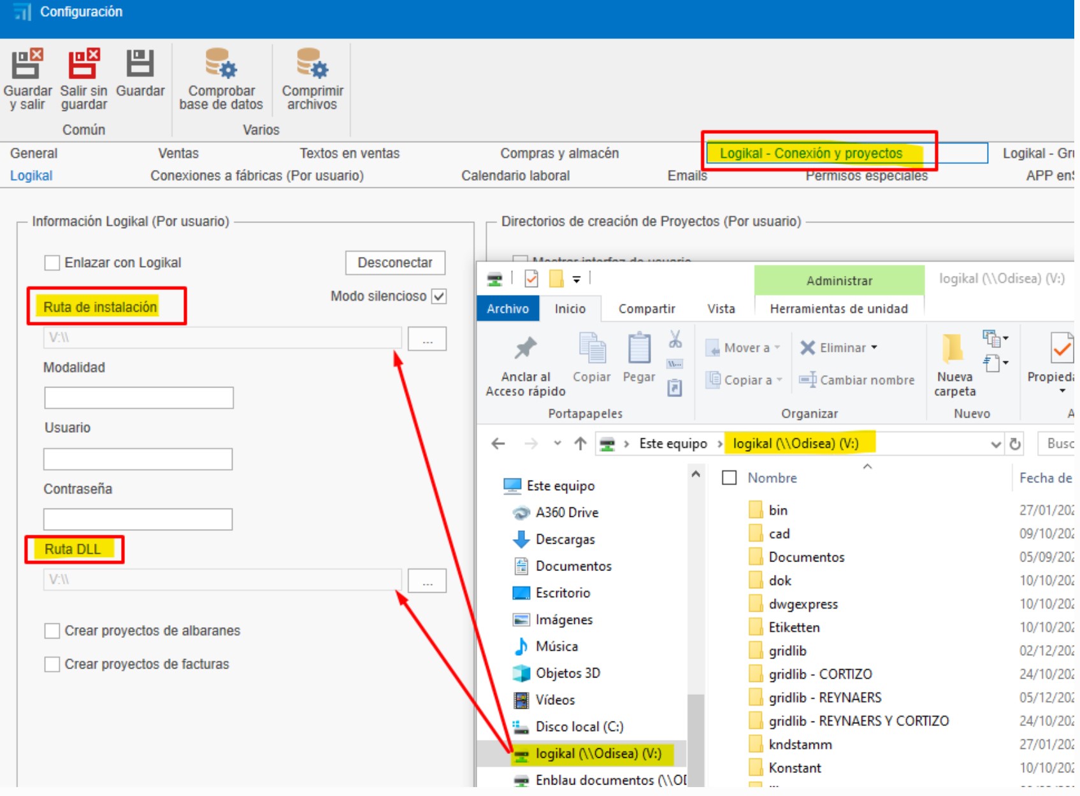The width and height of the screenshot is (1080, 796).
Task: Click the Nombre column header
Action: (x=773, y=479)
